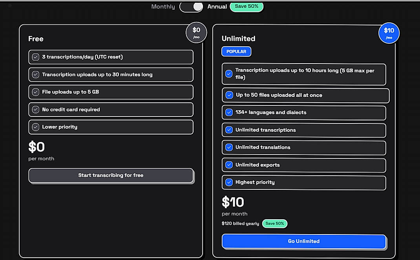Click checkmark beside File uploads up to 5 GB
The image size is (420, 260).
pos(36,92)
